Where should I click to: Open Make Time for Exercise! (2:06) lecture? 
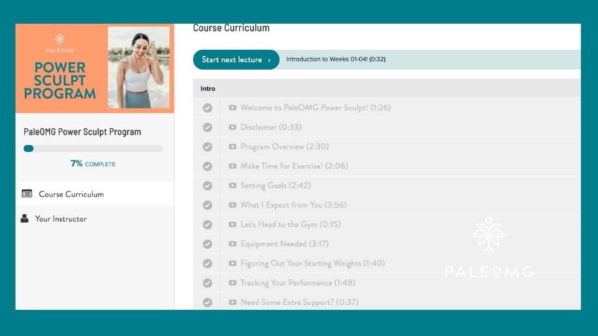tap(294, 166)
